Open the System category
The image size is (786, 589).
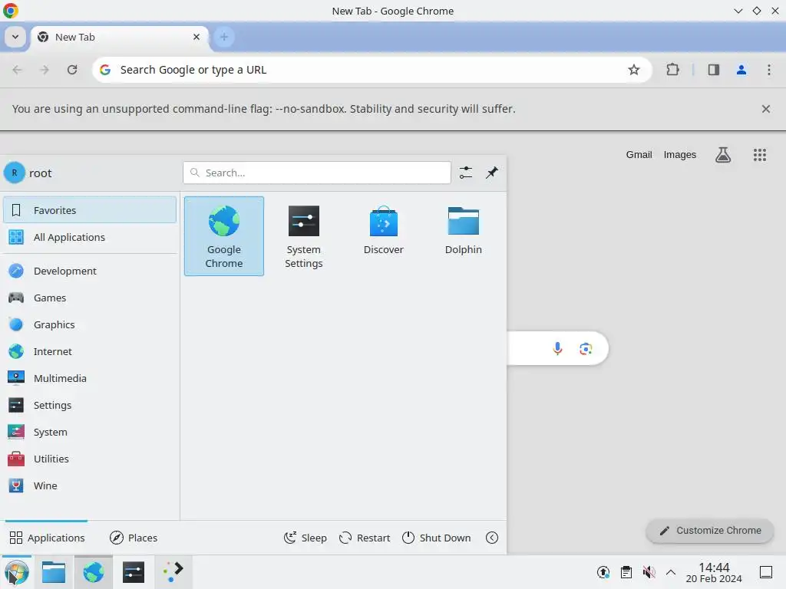point(90,432)
